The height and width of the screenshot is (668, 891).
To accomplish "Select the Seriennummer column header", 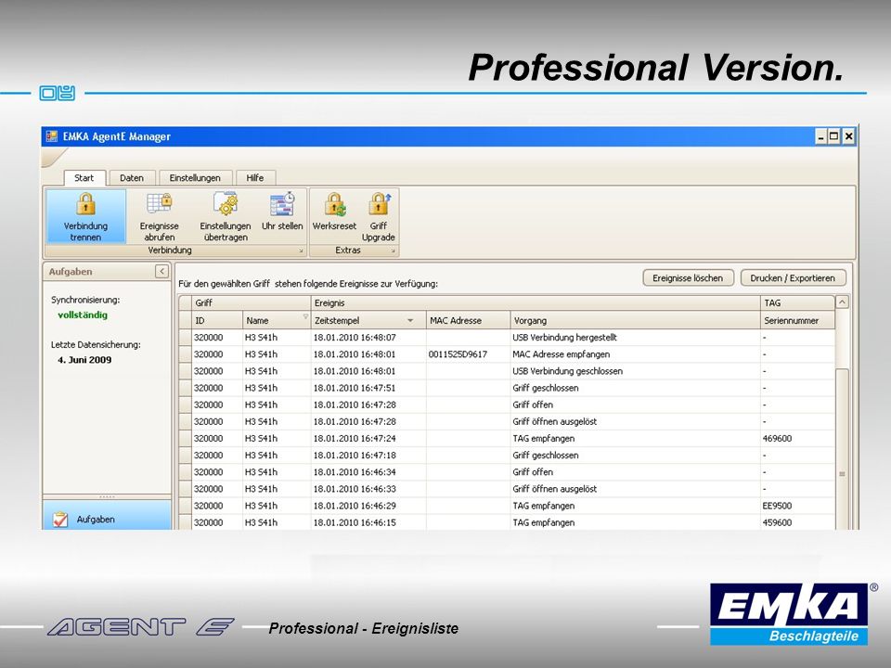I will (x=798, y=320).
